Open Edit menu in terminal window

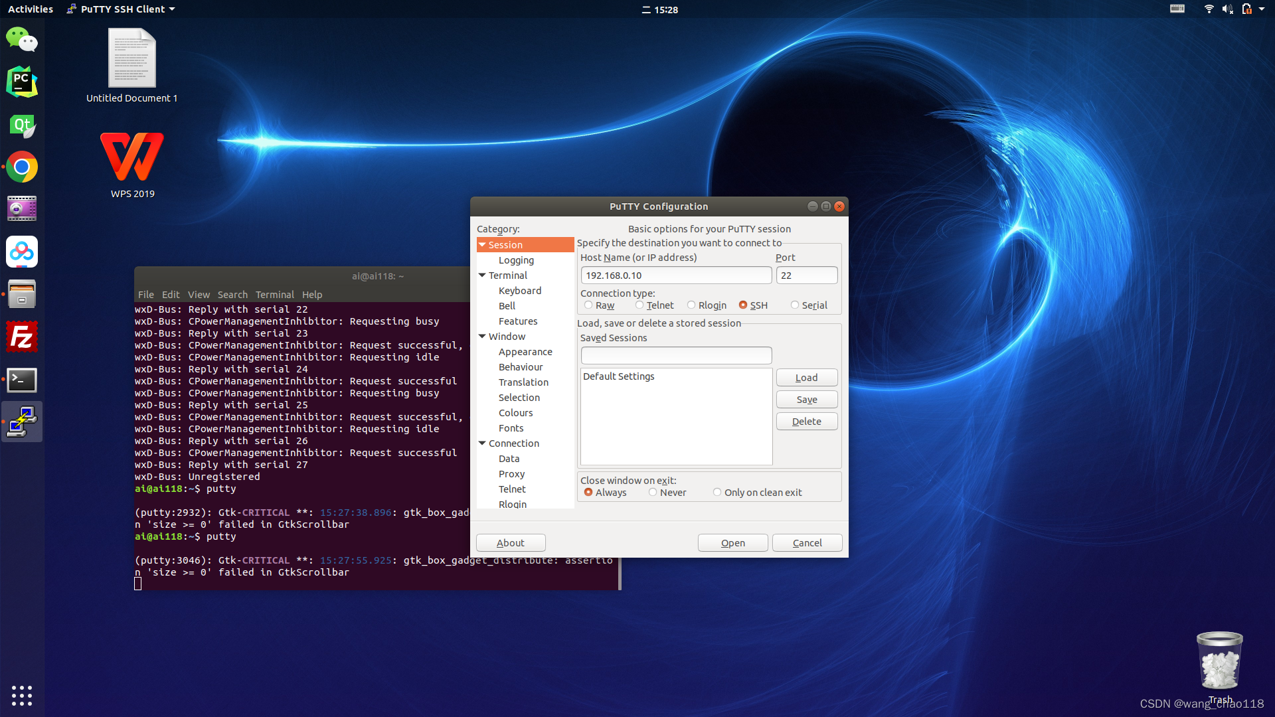tap(171, 294)
